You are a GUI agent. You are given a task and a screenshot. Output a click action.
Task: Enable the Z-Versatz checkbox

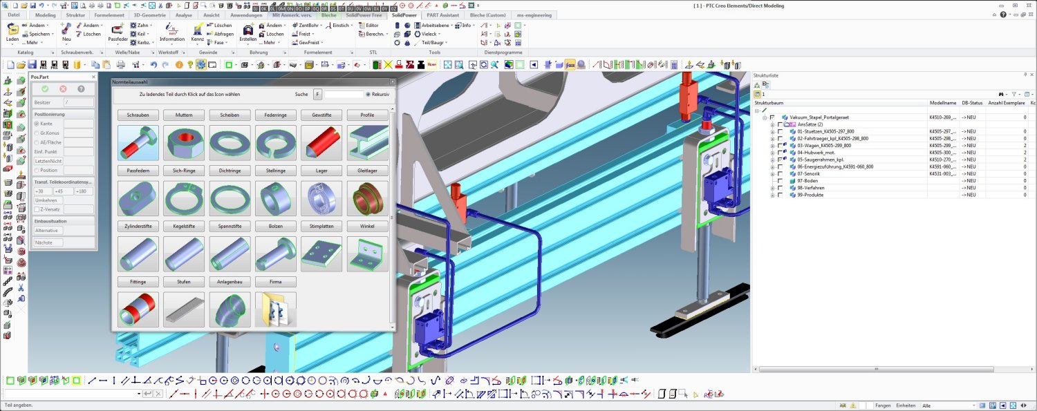tap(37, 209)
